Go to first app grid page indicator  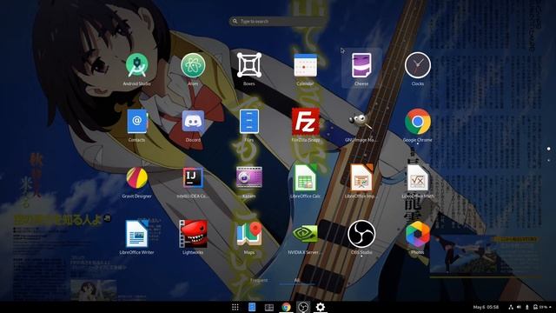[x=548, y=149]
